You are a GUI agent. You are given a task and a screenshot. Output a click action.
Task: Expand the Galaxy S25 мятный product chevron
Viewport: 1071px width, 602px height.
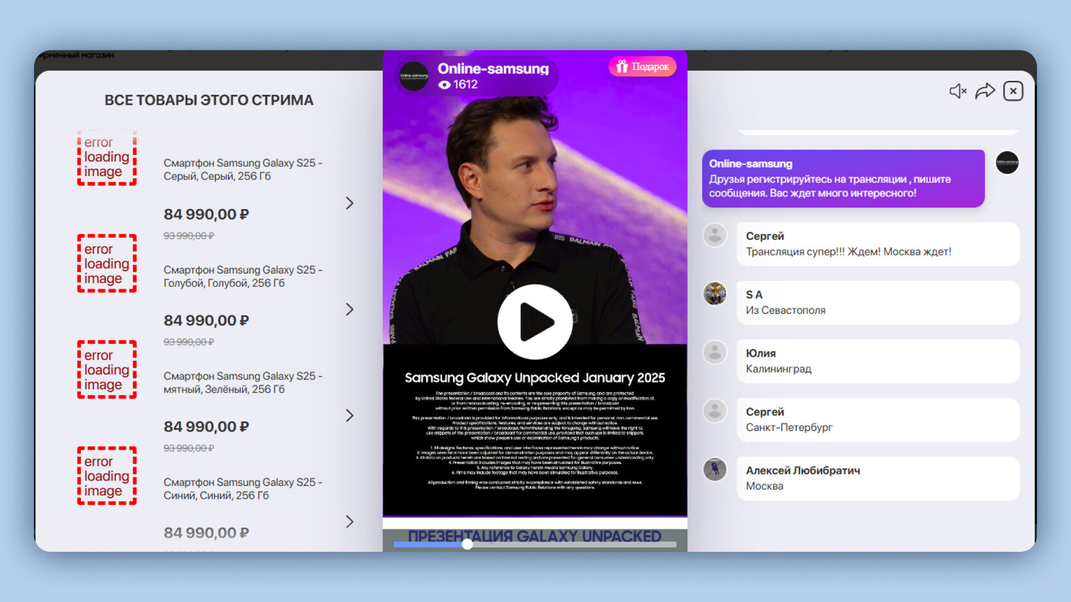coord(349,415)
